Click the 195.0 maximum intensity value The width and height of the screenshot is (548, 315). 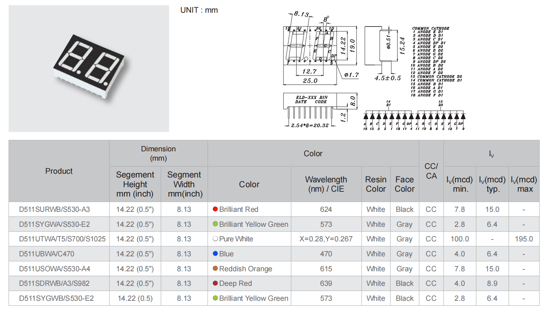(x=524, y=239)
